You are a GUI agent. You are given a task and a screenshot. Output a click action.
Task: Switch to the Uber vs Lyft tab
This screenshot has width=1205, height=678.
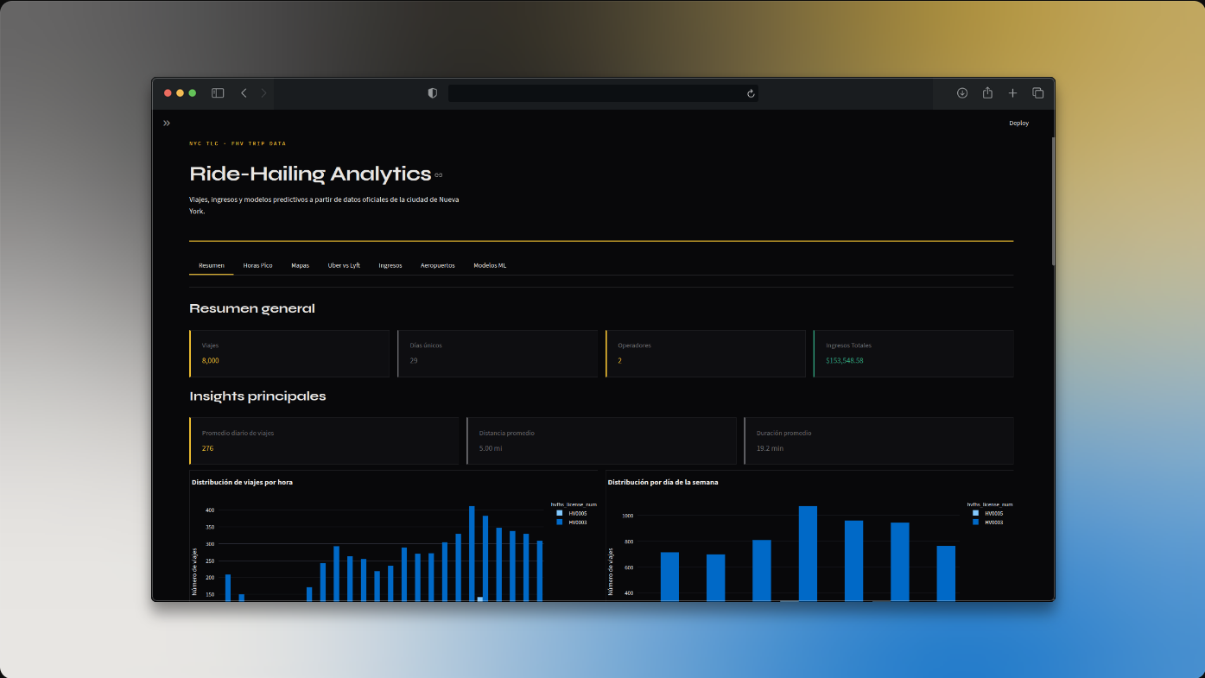344,264
